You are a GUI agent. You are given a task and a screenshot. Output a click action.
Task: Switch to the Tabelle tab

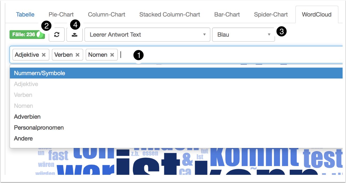click(x=25, y=14)
